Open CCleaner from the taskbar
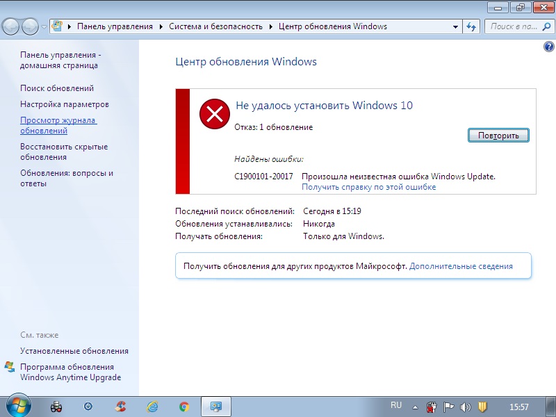 tap(121, 406)
